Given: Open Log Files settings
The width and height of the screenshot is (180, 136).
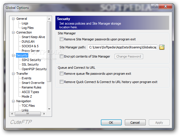Looking at the screenshot, I should click(27, 28).
